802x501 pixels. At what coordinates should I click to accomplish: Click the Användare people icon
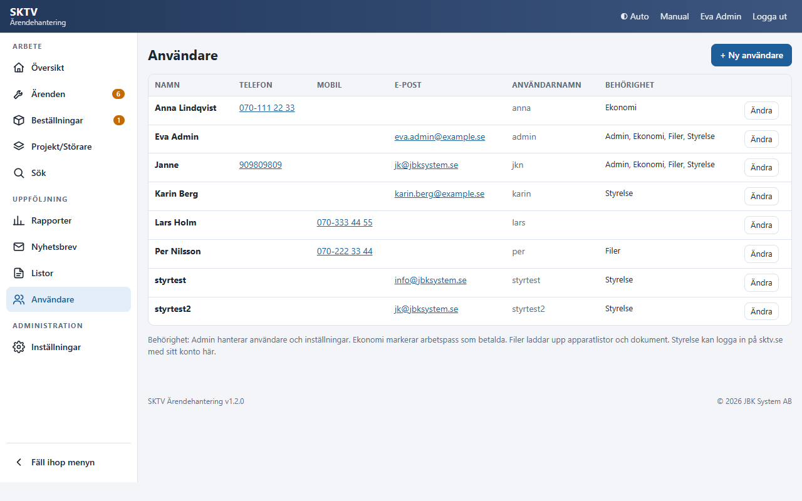click(19, 299)
